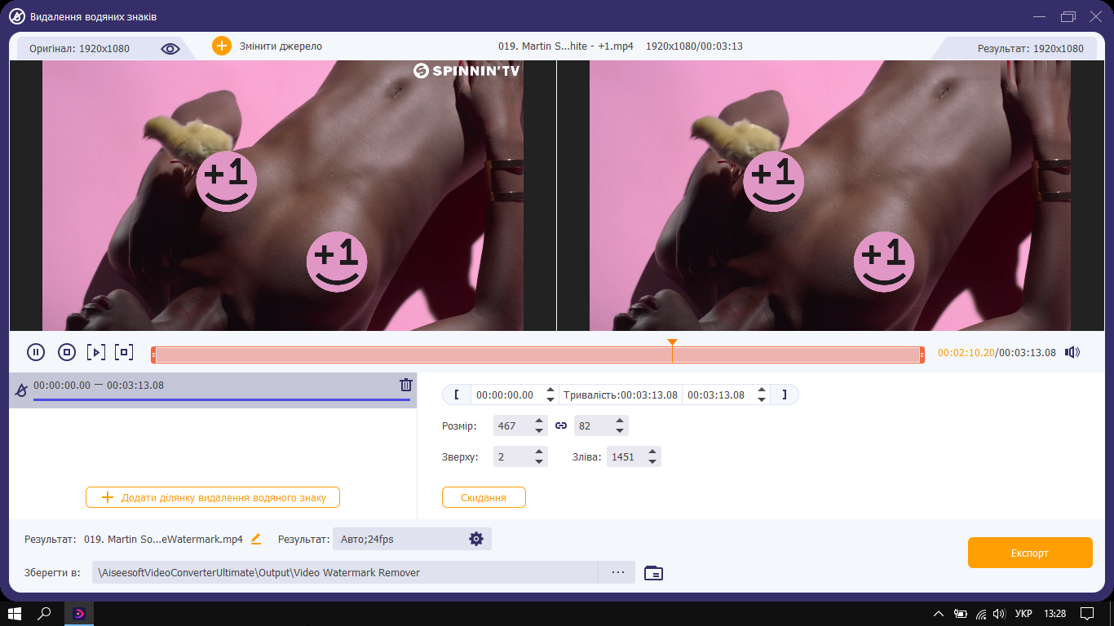Image resolution: width=1114 pixels, height=626 pixels.
Task: Click the system volume tray icon
Action: tap(998, 613)
